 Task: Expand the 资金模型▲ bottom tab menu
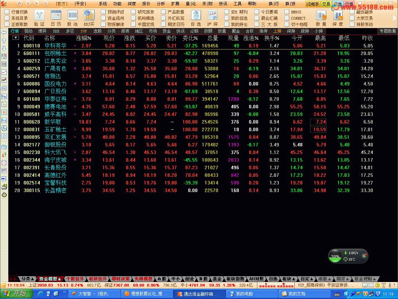click(x=50, y=279)
